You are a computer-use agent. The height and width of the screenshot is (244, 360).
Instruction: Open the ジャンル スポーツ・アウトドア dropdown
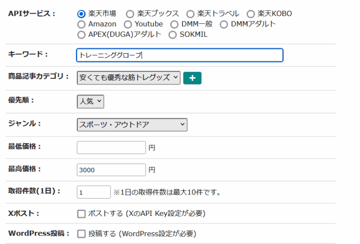(132, 124)
